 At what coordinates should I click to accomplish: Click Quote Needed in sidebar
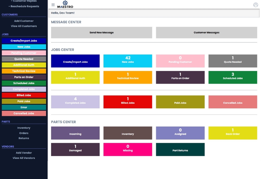(24, 59)
